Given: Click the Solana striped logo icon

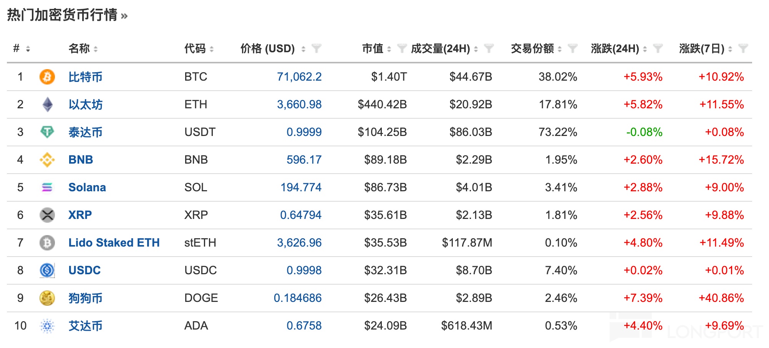Looking at the screenshot, I should click(x=47, y=187).
